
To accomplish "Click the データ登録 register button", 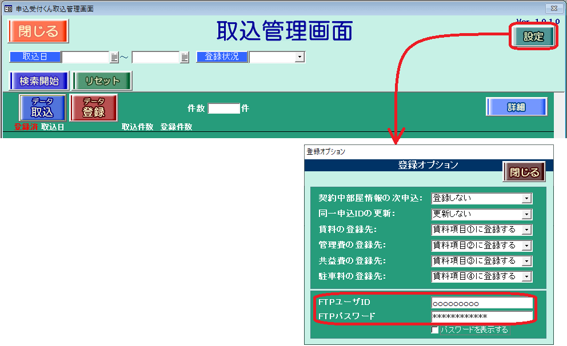I will (x=93, y=108).
